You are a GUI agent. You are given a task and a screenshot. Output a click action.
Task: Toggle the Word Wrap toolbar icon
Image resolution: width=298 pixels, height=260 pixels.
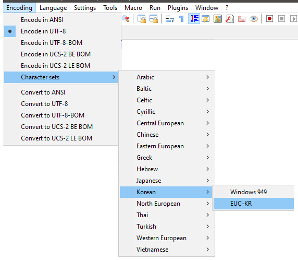click(169, 19)
